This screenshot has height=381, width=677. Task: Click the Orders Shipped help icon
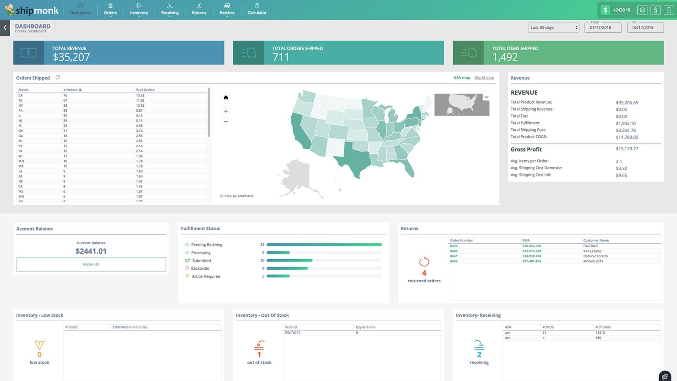point(58,77)
